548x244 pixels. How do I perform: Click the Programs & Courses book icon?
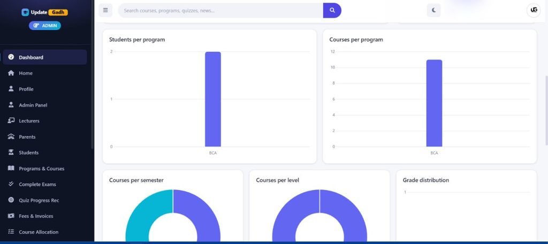tap(11, 169)
